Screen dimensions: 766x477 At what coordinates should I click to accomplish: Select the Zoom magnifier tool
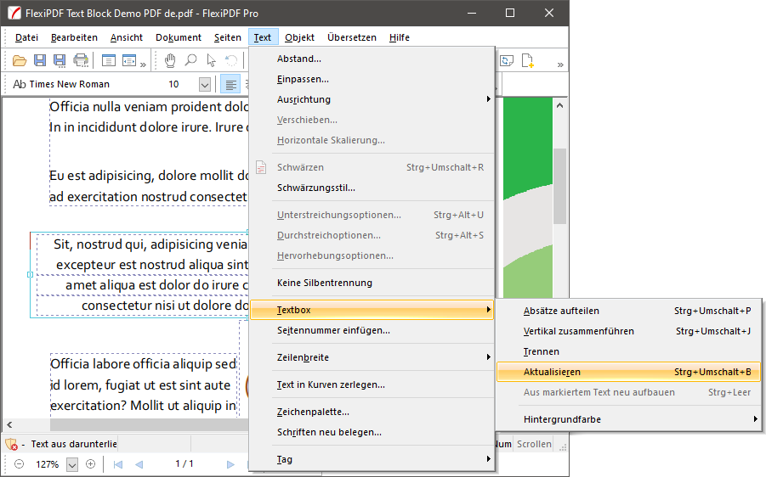pos(190,60)
